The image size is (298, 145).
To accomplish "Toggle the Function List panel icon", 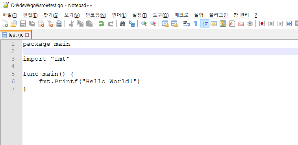I will pyautogui.click(x=232, y=24).
